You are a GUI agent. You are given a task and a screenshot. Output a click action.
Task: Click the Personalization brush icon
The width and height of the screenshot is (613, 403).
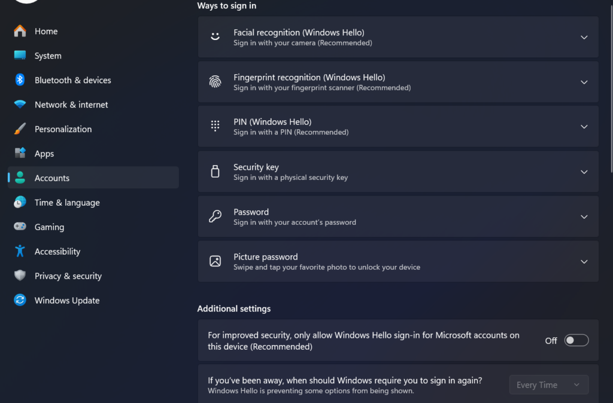(x=19, y=129)
